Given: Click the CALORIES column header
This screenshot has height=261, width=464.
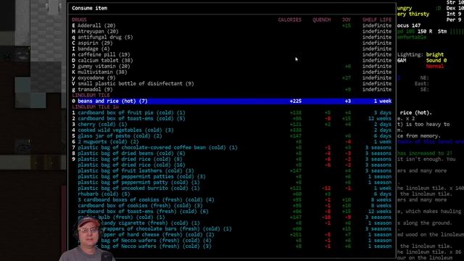Looking at the screenshot, I should [x=290, y=20].
